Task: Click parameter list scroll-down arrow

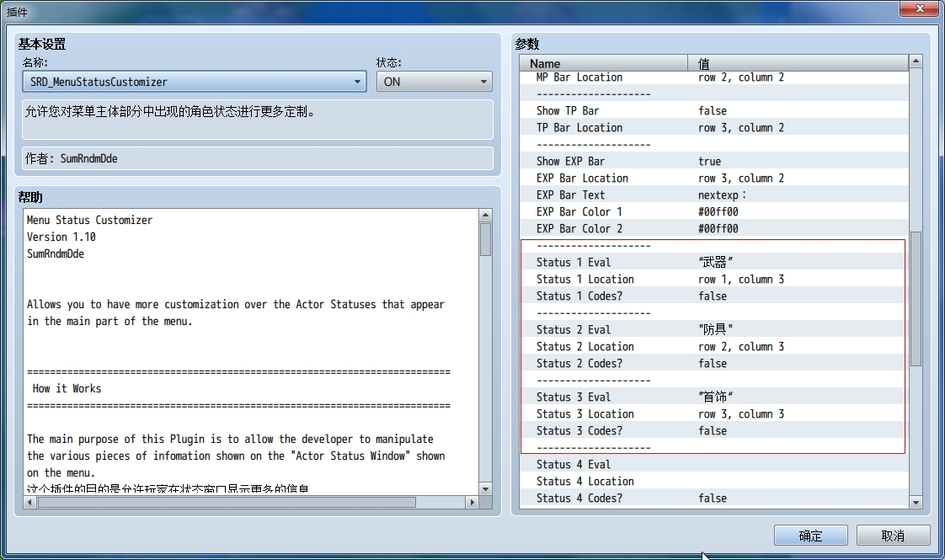Action: coord(916,502)
